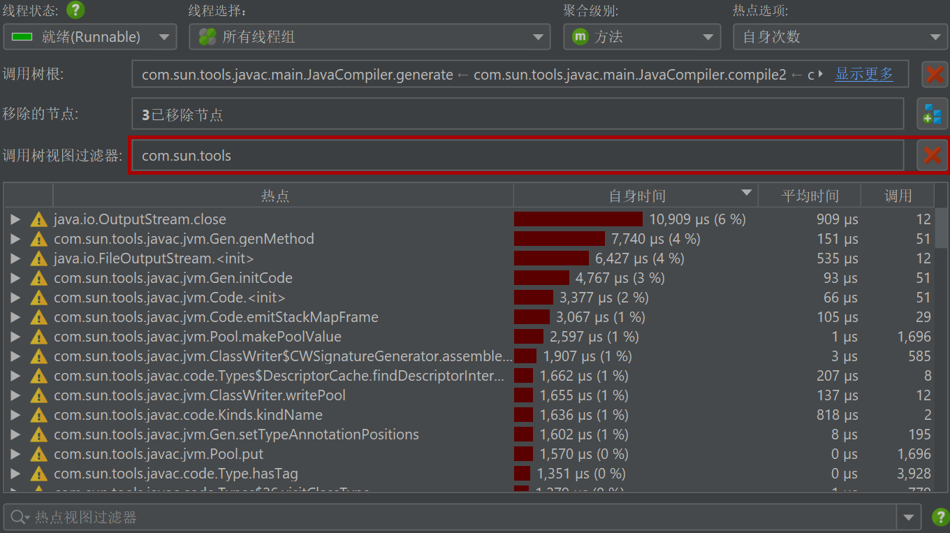Click the warning icon beside Gen.genMethod
The height and width of the screenshot is (533, 950).
coord(38,239)
